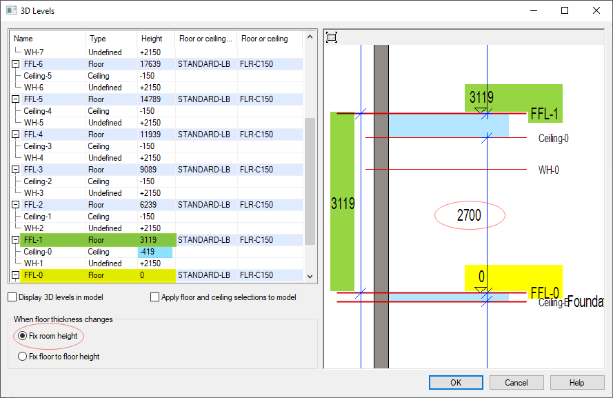Click the 3D Levels title bar icon
The height and width of the screenshot is (398, 613).
(x=11, y=10)
